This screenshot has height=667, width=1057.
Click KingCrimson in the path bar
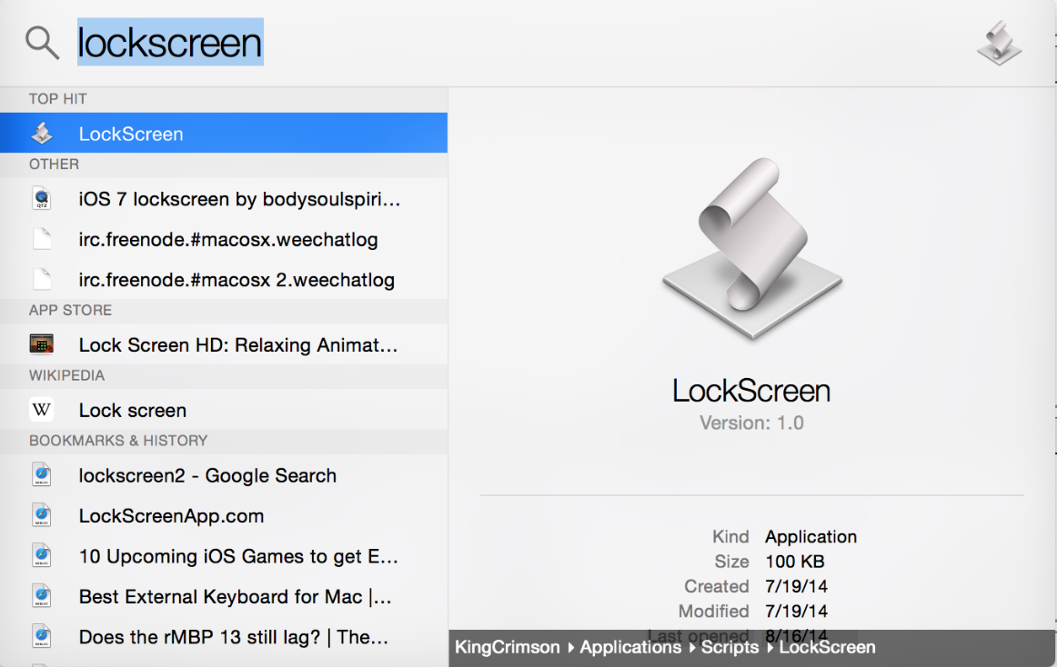pyautogui.click(x=508, y=647)
